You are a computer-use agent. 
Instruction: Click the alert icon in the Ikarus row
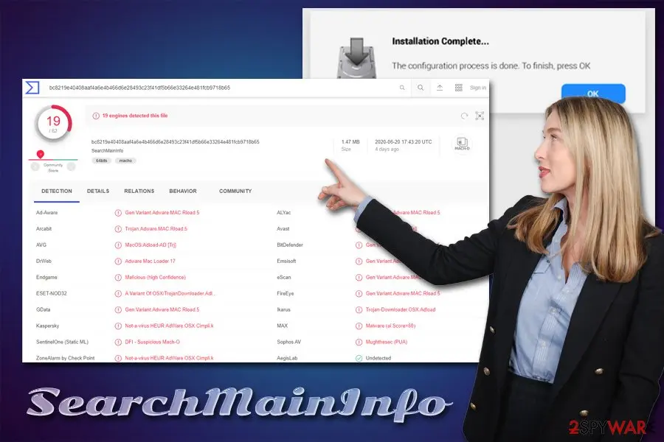[359, 309]
